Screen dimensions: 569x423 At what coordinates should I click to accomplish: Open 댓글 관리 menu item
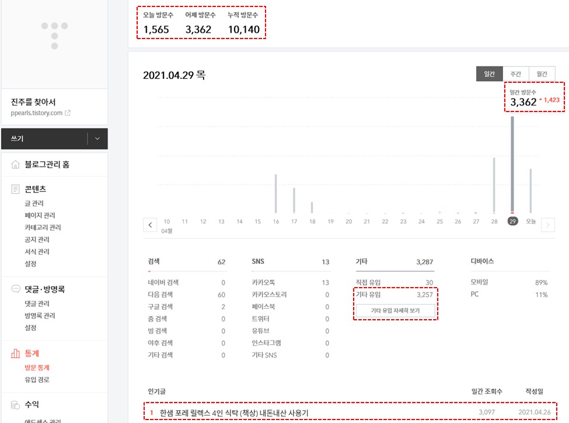[x=37, y=303]
